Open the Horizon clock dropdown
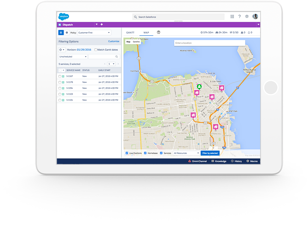 62,50
